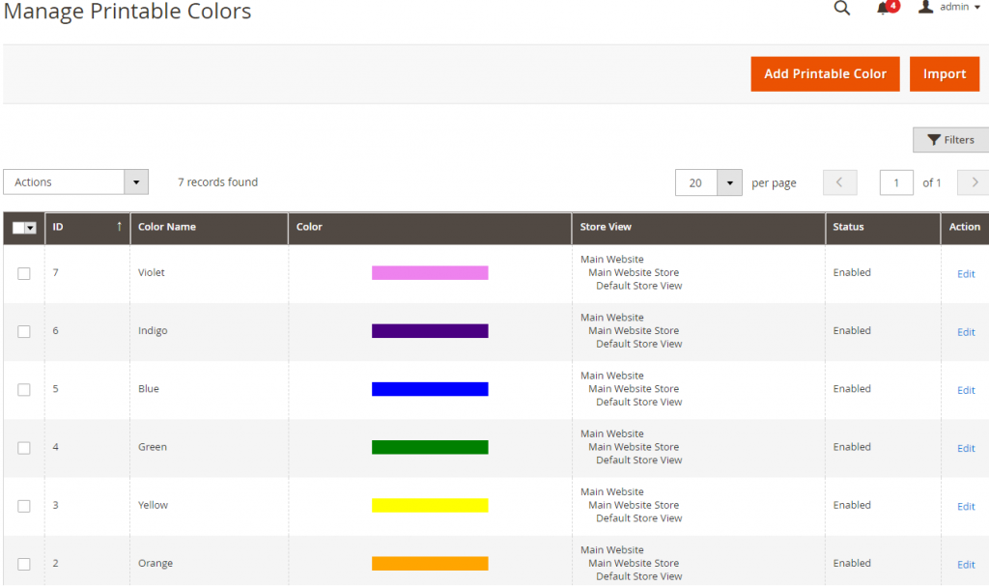
Task: Click the Add Printable Color button
Action: point(825,73)
